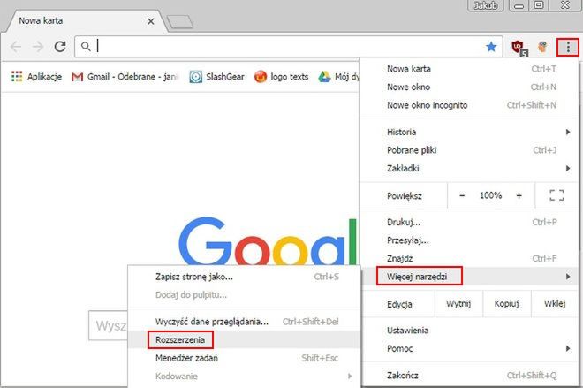
Task: Expand the Zakładki submenu
Action: tap(469, 169)
